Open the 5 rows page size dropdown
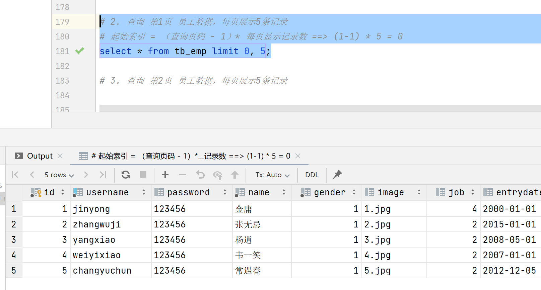The height and width of the screenshot is (290, 541). click(59, 175)
